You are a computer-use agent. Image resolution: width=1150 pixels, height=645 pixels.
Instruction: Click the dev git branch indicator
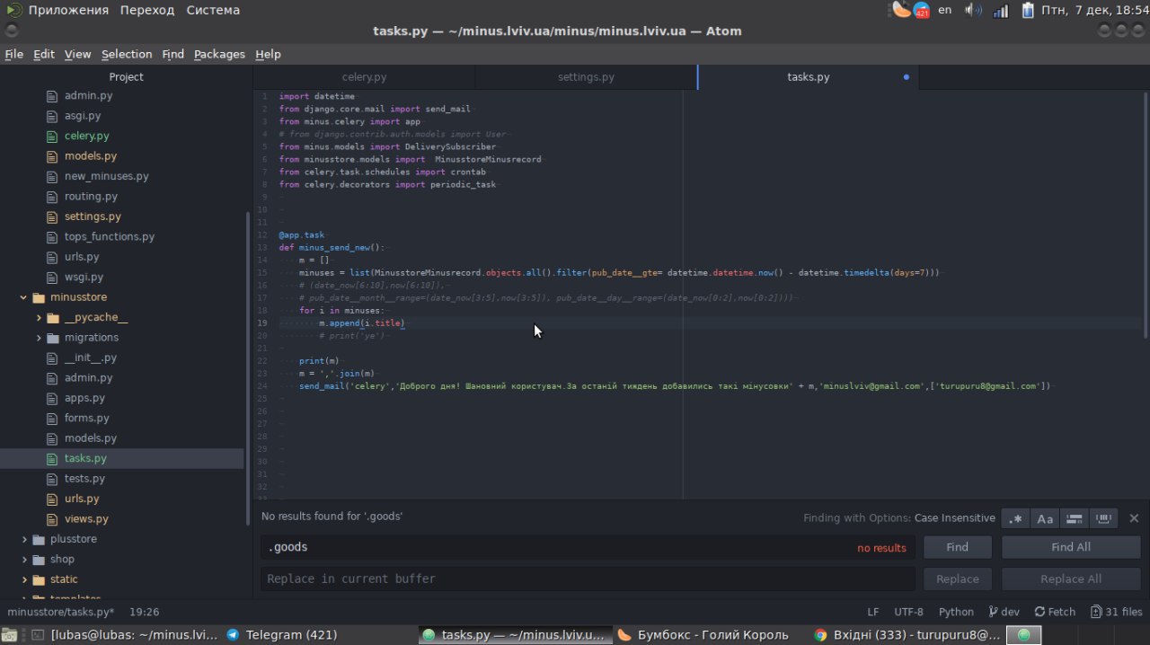pos(1004,612)
